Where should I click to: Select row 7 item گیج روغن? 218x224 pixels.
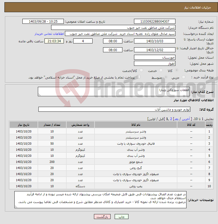136,168
